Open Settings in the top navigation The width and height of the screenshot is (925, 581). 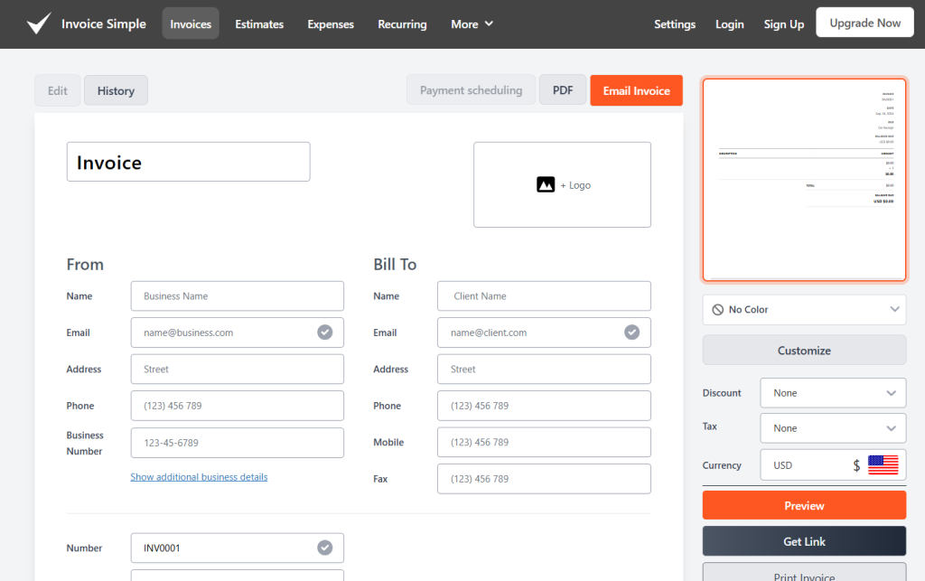pyautogui.click(x=675, y=24)
